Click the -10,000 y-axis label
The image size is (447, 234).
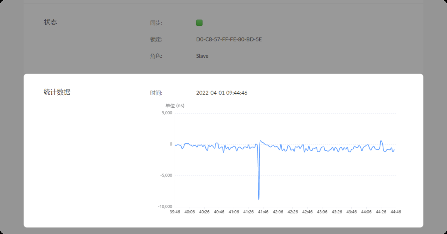point(165,206)
